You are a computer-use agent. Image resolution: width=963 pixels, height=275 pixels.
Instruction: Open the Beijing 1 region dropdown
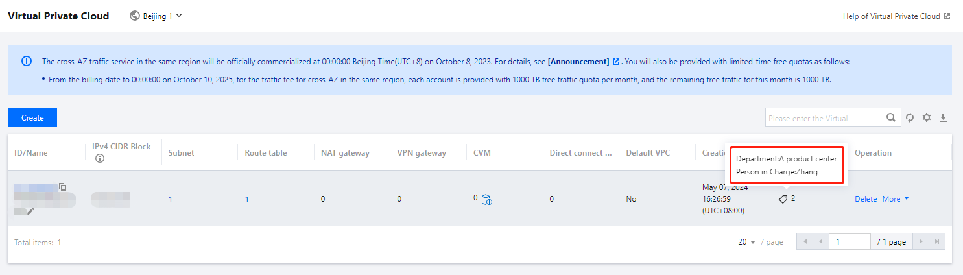pyautogui.click(x=155, y=16)
